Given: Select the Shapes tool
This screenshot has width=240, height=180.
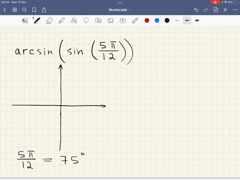Looking at the screenshot, I should (73, 20).
